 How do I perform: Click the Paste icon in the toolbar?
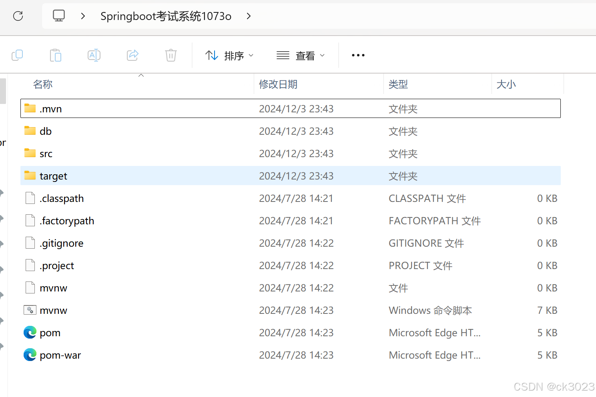tap(56, 55)
